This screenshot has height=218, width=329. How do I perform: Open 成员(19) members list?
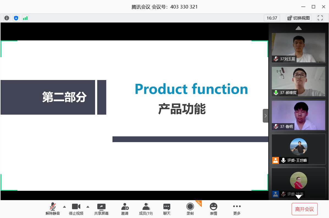coord(146,209)
